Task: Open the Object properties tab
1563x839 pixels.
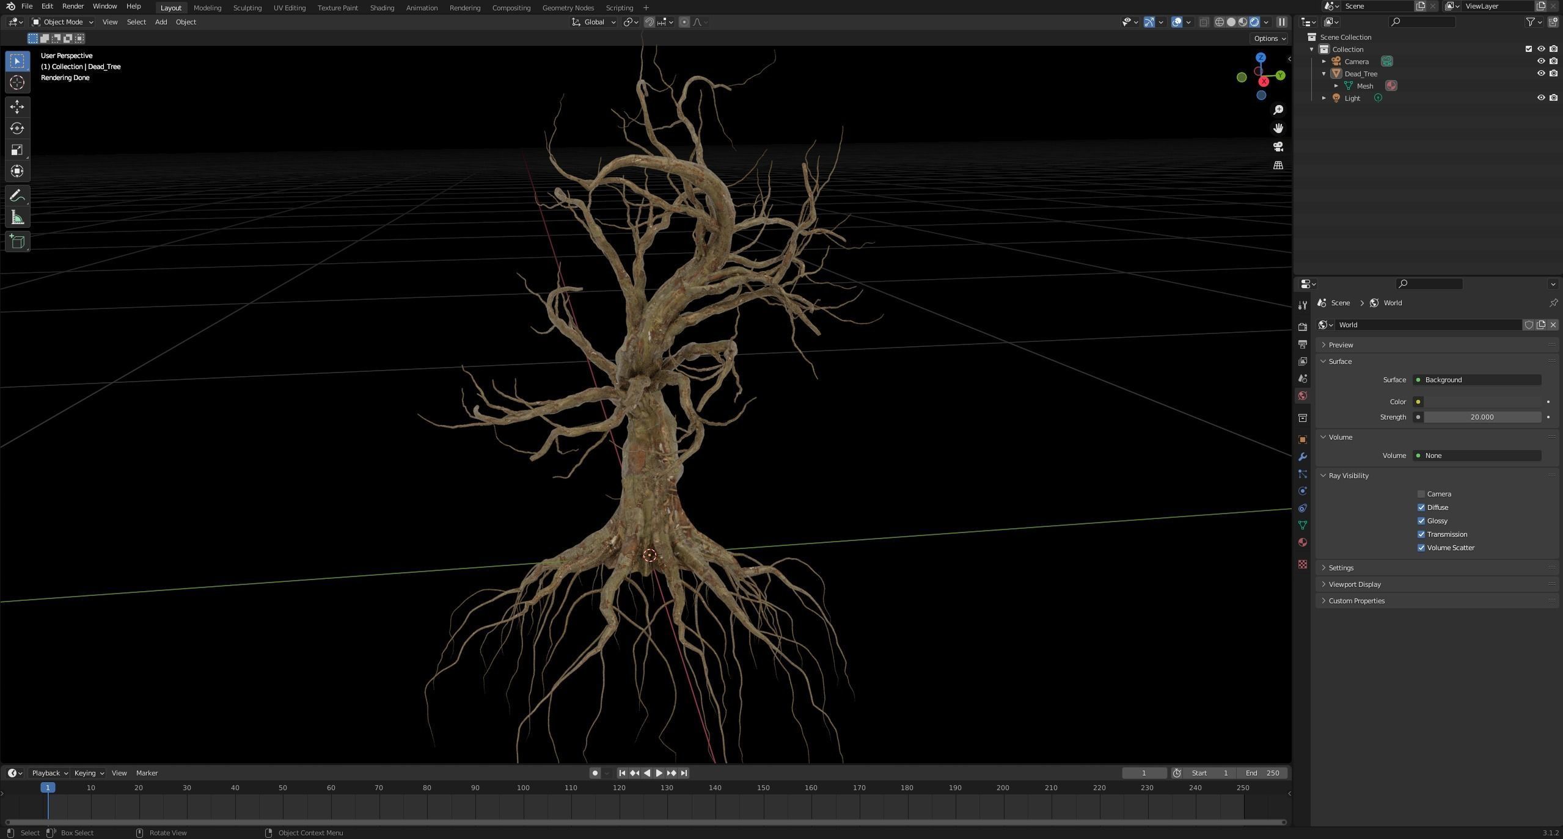Action: [x=1303, y=440]
